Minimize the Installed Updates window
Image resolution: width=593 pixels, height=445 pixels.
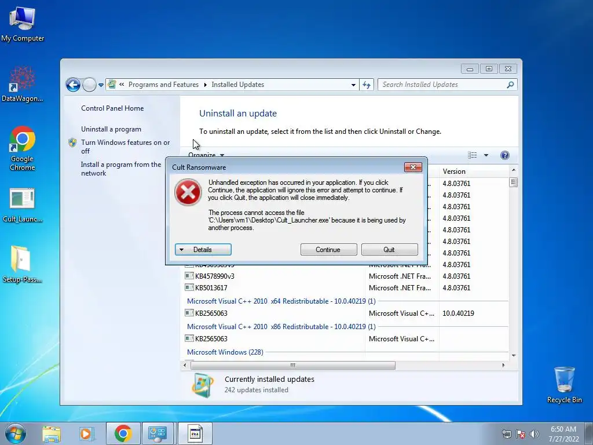(470, 68)
